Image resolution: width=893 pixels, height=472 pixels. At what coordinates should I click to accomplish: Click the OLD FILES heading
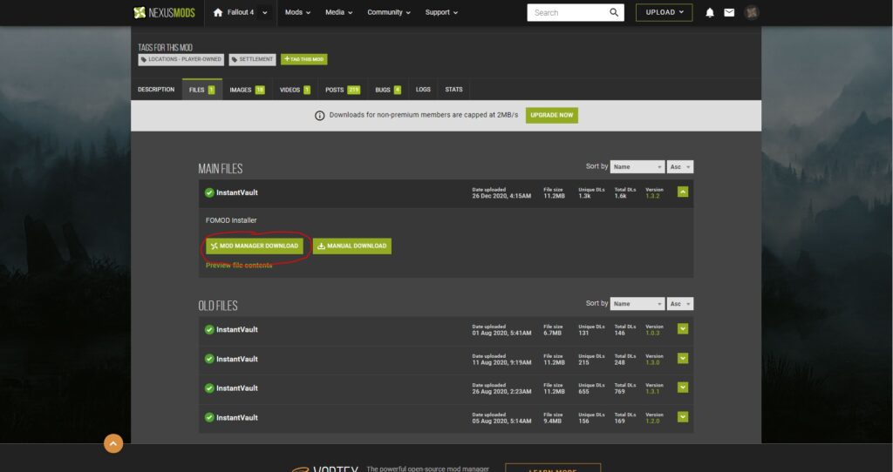(218, 306)
